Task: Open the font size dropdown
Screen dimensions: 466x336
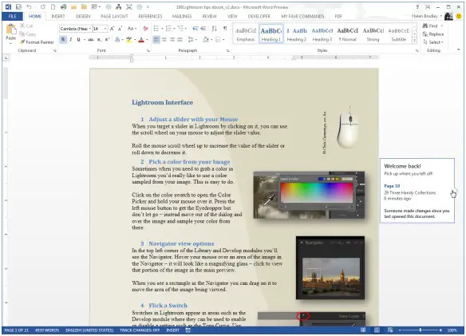Action: click(105, 29)
